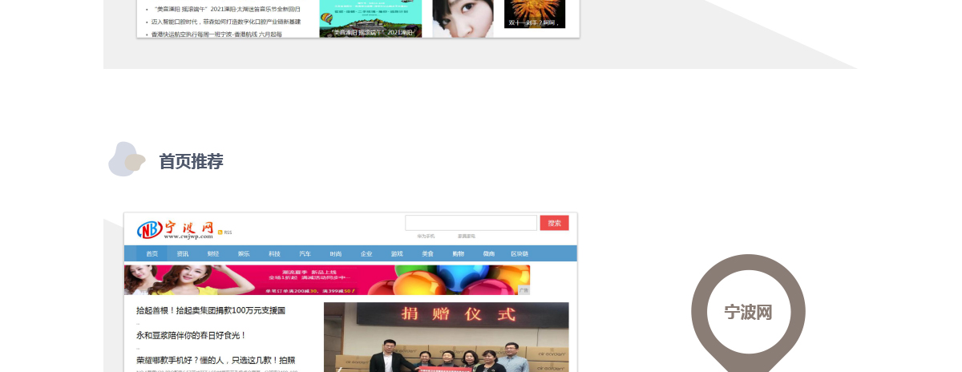Screen dimensions: 962x372
Task: Open the 香港快运航空 news link
Action: (x=216, y=34)
